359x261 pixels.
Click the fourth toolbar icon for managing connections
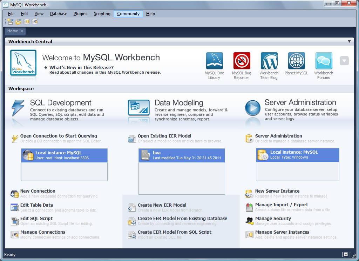point(35,21)
